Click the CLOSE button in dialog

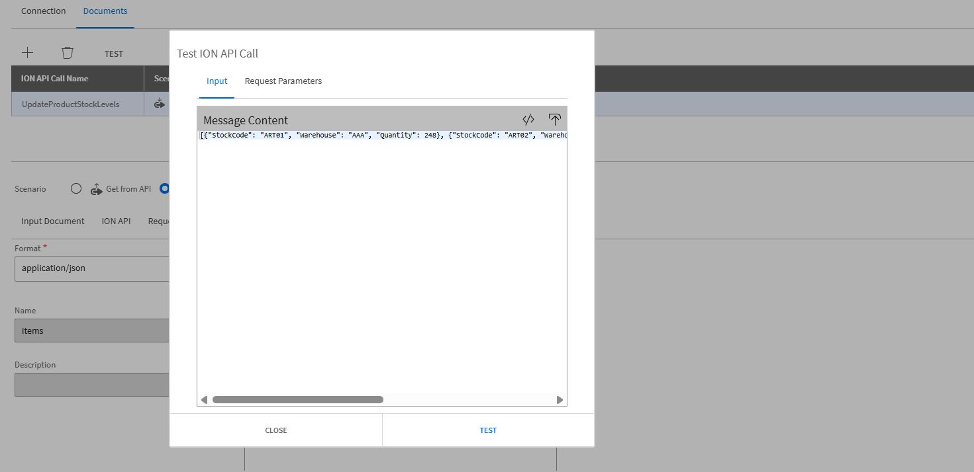[x=276, y=430]
